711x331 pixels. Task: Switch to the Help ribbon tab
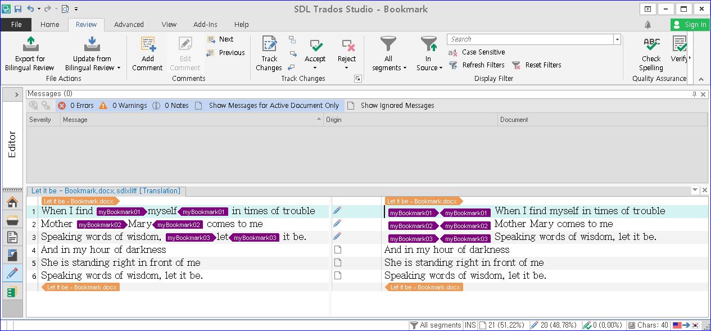pyautogui.click(x=242, y=25)
